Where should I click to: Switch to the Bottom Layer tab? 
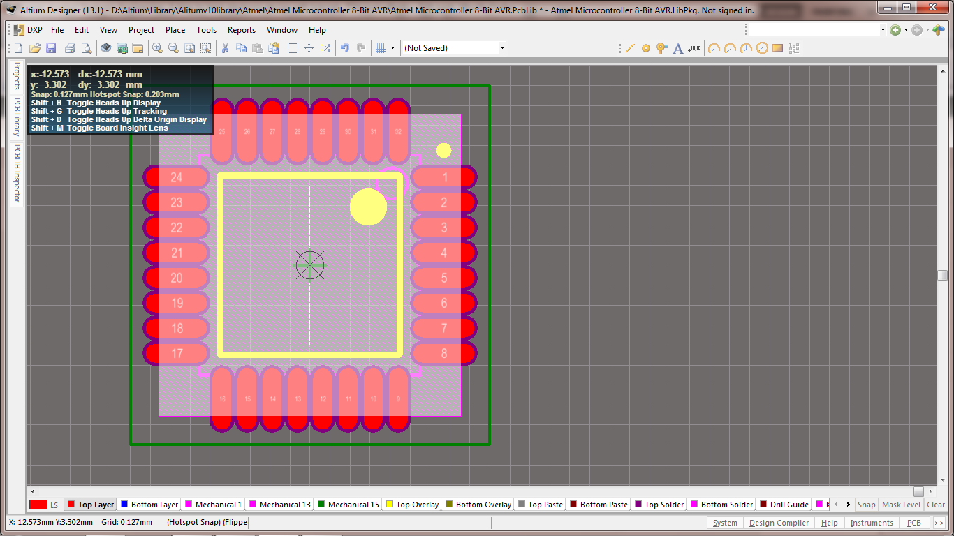click(x=150, y=504)
